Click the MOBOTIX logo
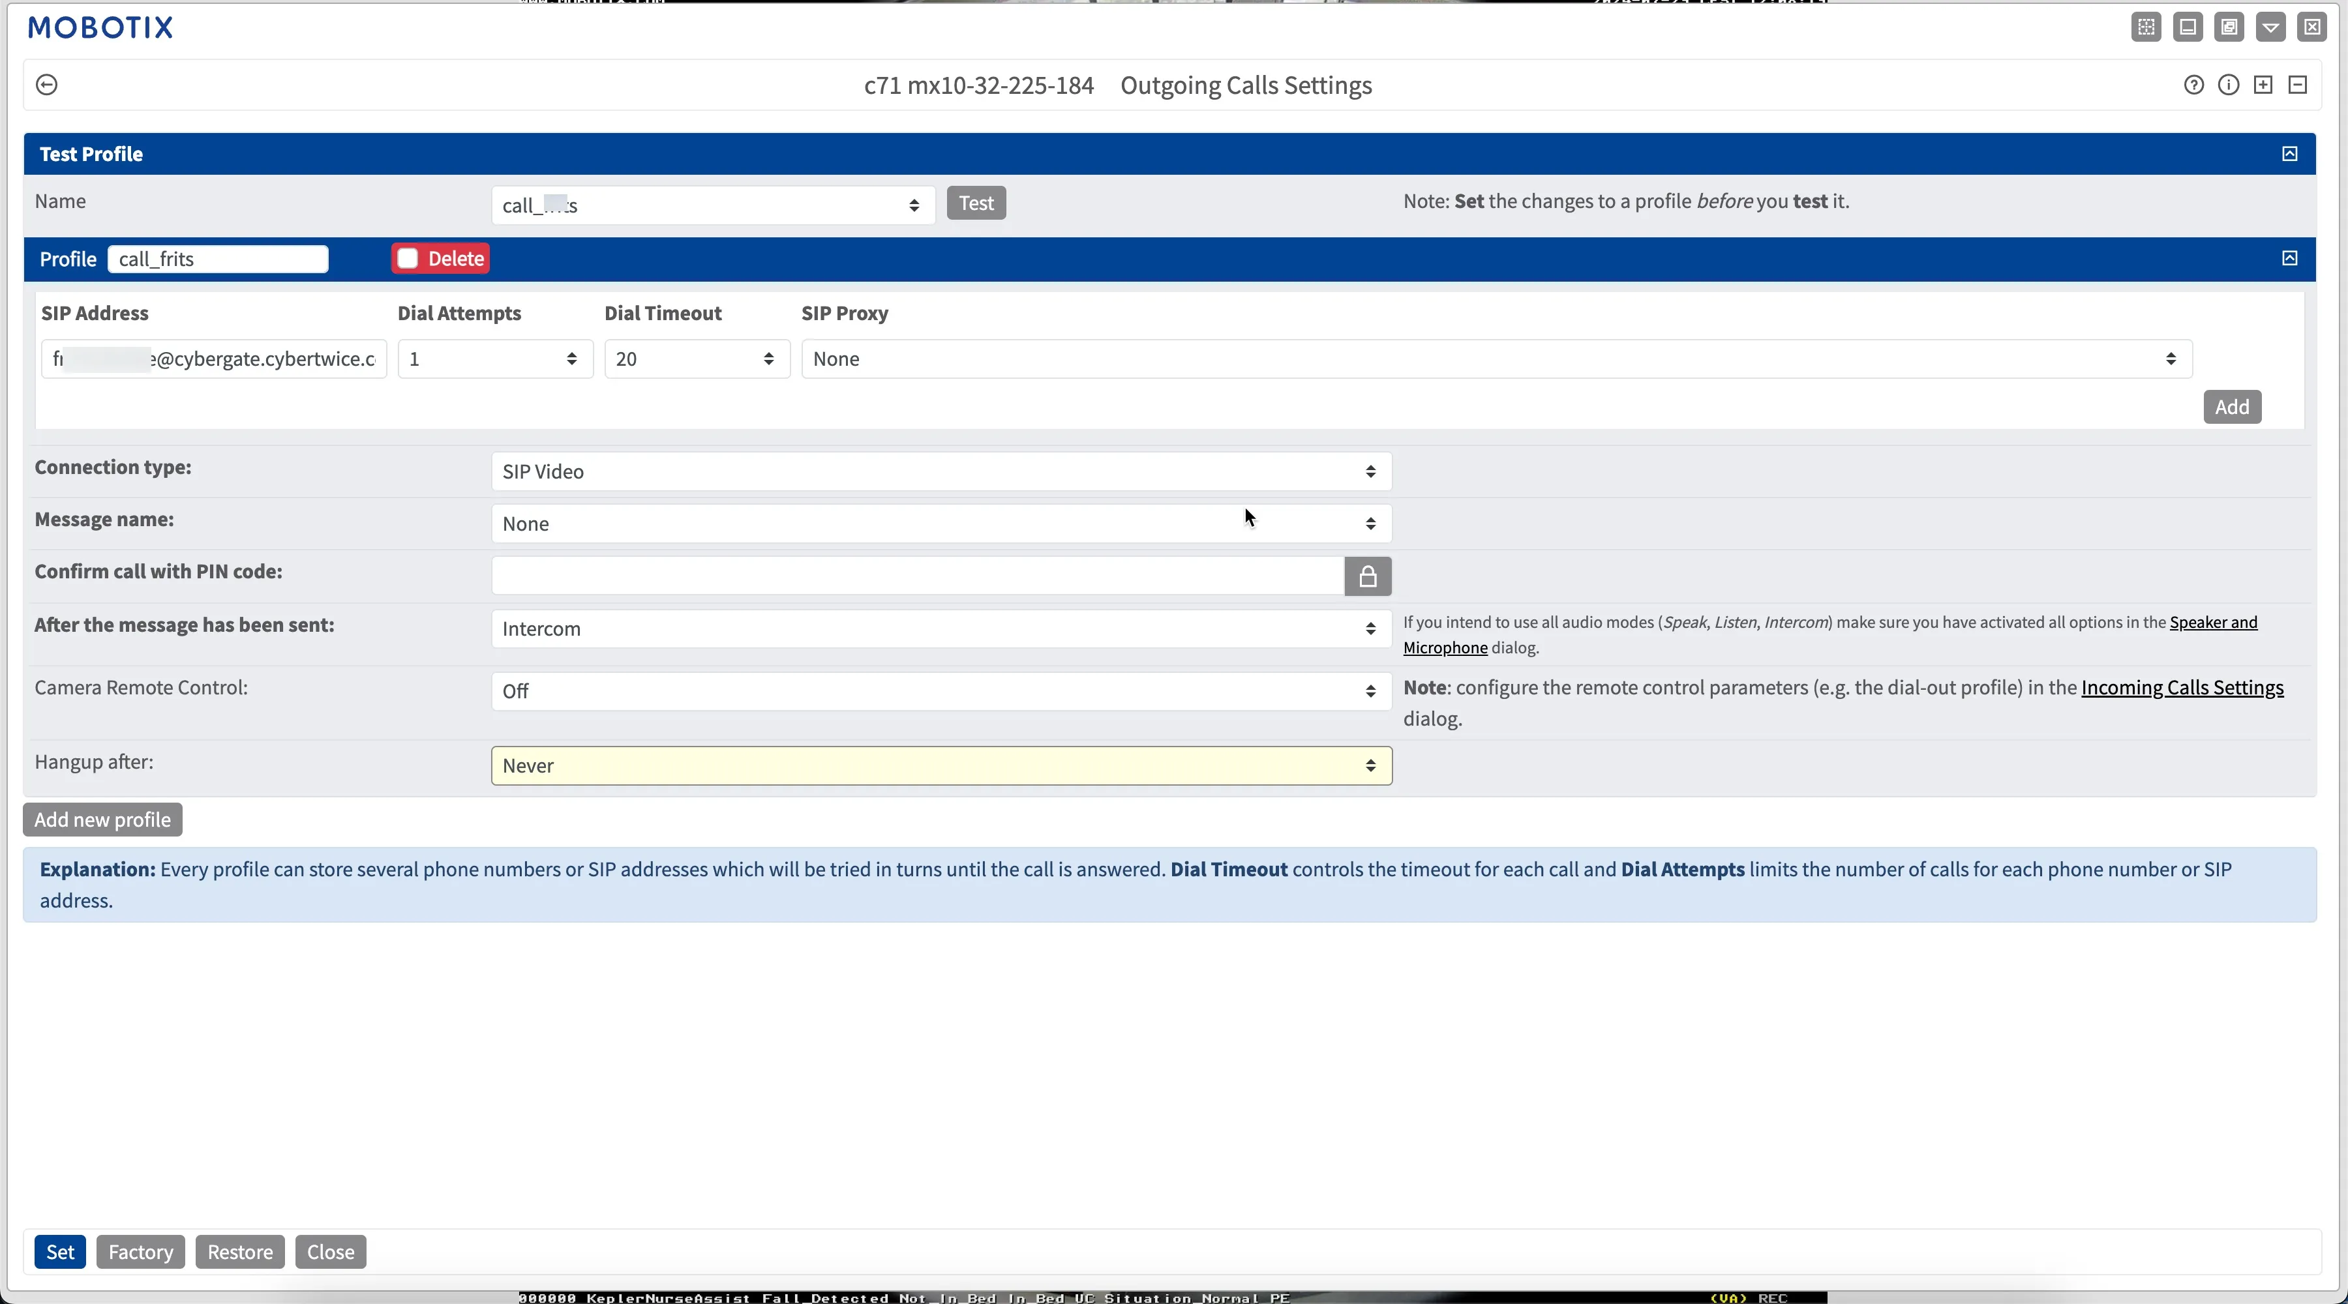 click(x=100, y=27)
